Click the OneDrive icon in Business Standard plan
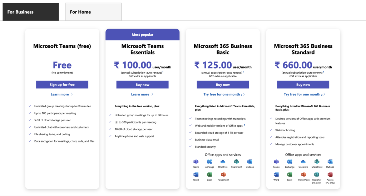This screenshot has width=366, height=196. (303, 162)
